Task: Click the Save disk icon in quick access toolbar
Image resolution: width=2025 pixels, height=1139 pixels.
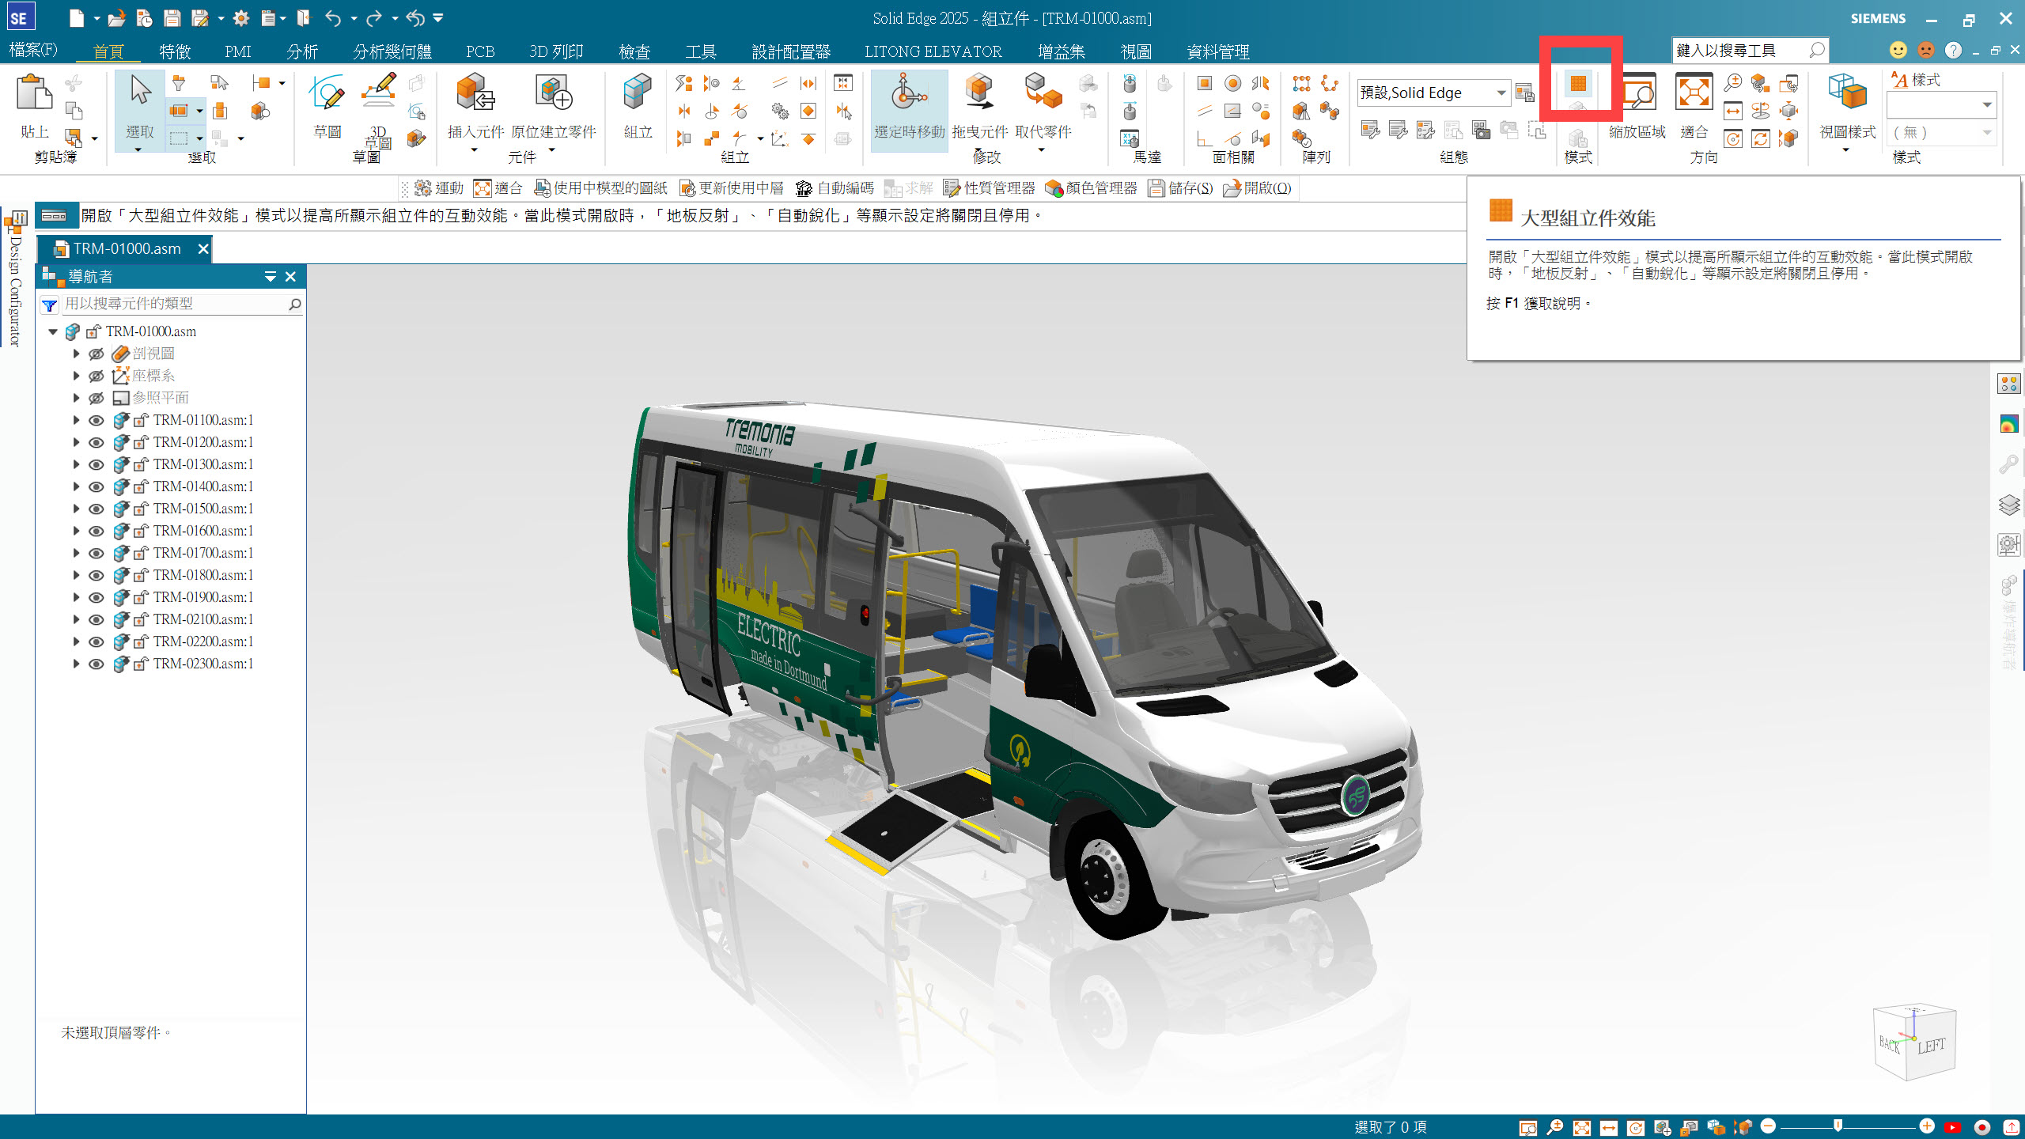Action: (x=172, y=17)
